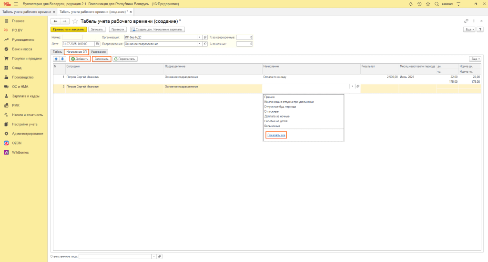Choose Компенсация отпуска при увольнении
Viewport: 488px width, 262px height.
[x=289, y=102]
